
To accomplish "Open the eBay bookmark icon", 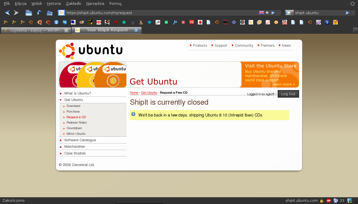I will [82, 22].
